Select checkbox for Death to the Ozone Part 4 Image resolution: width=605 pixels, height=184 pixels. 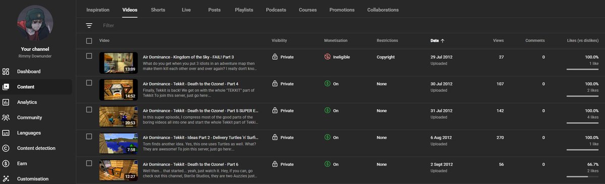tap(89, 82)
